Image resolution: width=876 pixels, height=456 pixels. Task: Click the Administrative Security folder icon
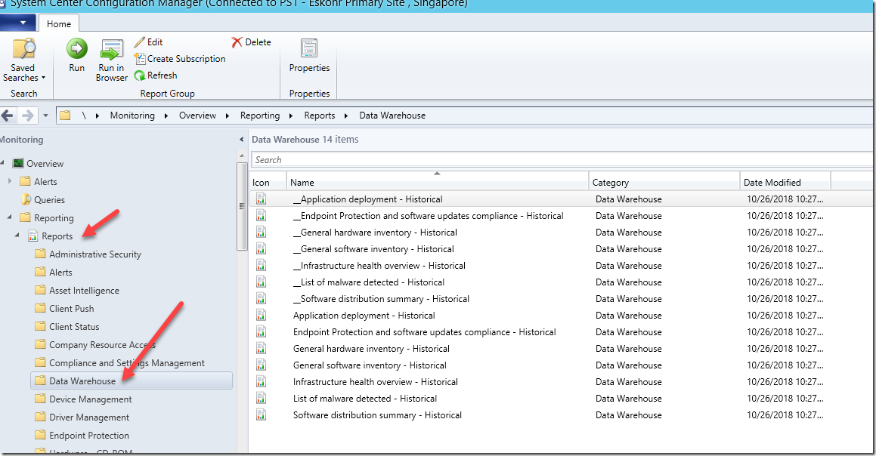tap(40, 254)
